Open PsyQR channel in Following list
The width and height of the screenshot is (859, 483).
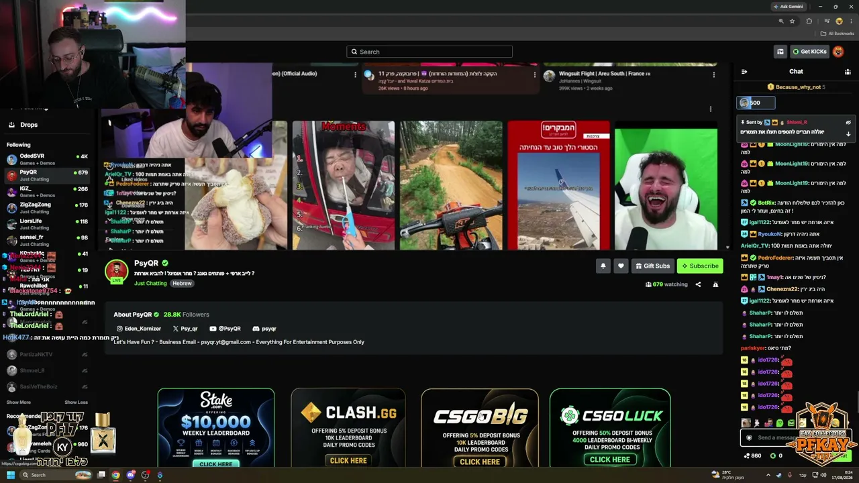coord(47,176)
